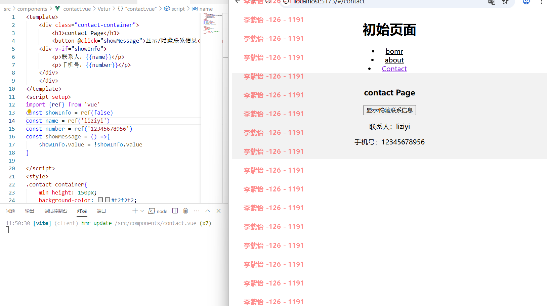This screenshot has height=306, width=548.
Task: Open the translate page icon
Action: 492,2
